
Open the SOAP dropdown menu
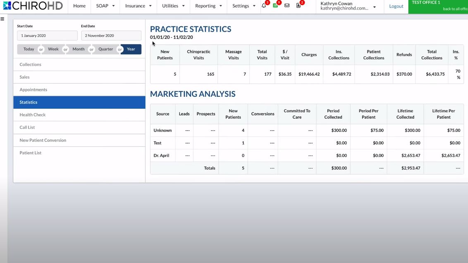[x=105, y=6]
